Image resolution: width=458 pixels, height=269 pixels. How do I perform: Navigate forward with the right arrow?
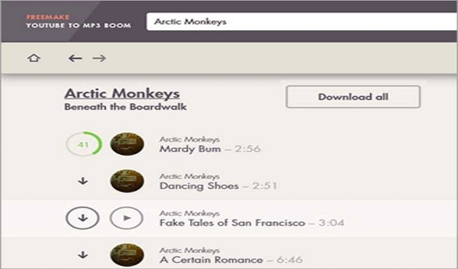coord(99,58)
